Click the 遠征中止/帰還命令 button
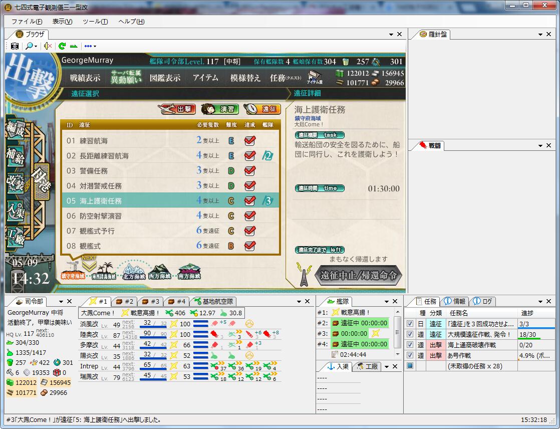Viewport: 560px width, 429px height. 358,275
